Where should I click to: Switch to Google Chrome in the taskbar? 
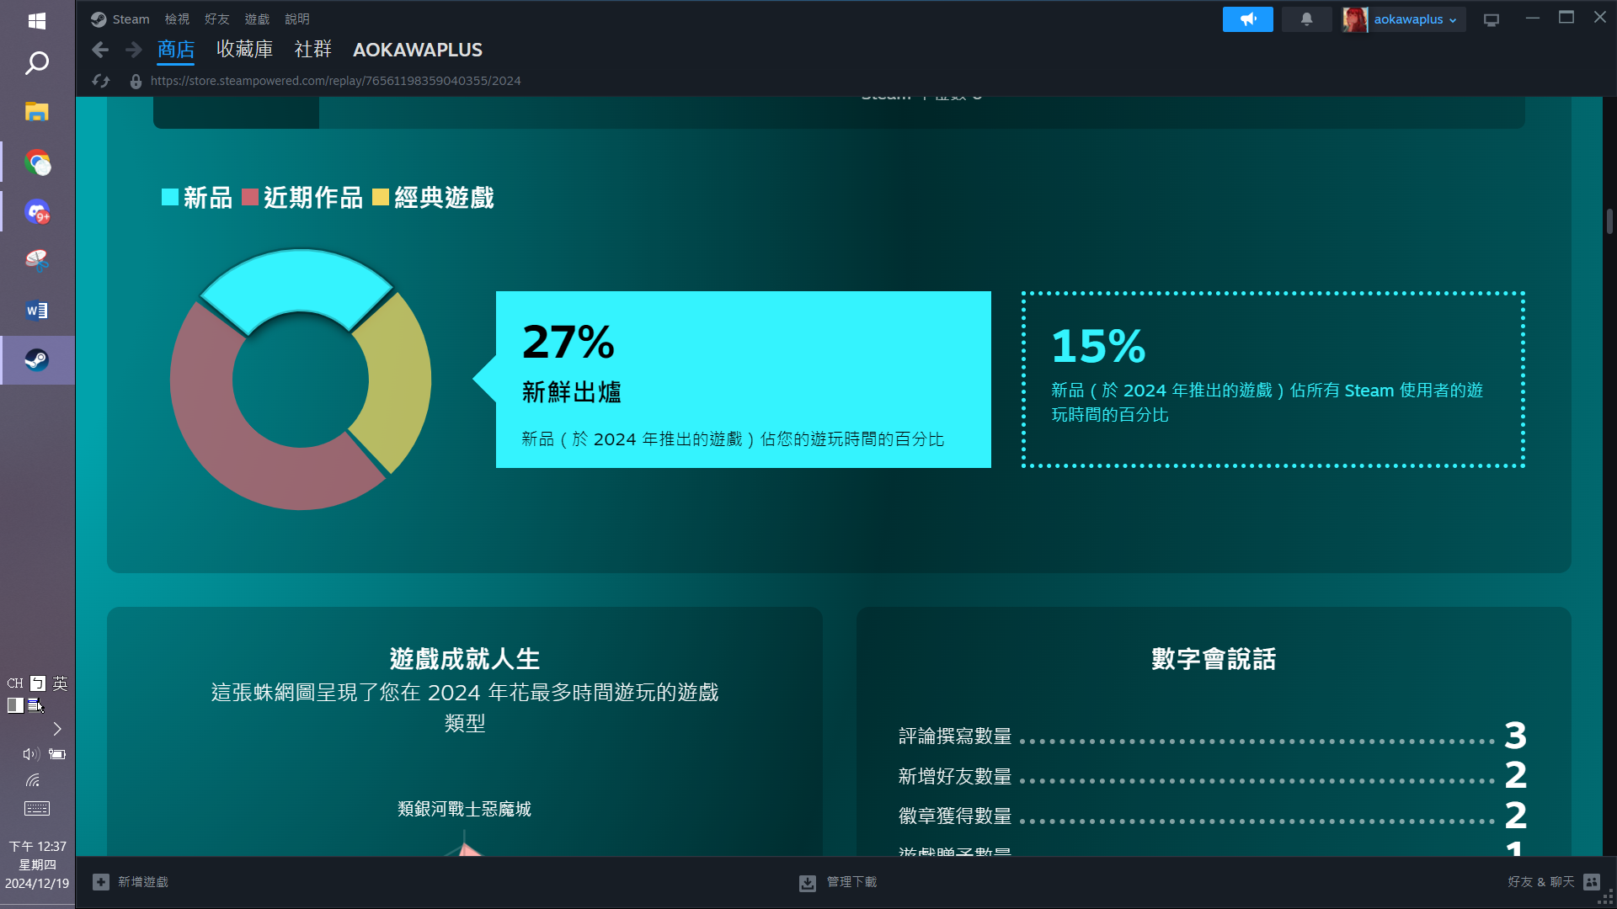click(x=37, y=162)
